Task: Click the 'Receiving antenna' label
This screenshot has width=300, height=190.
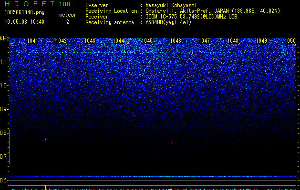Action: tap(110, 22)
